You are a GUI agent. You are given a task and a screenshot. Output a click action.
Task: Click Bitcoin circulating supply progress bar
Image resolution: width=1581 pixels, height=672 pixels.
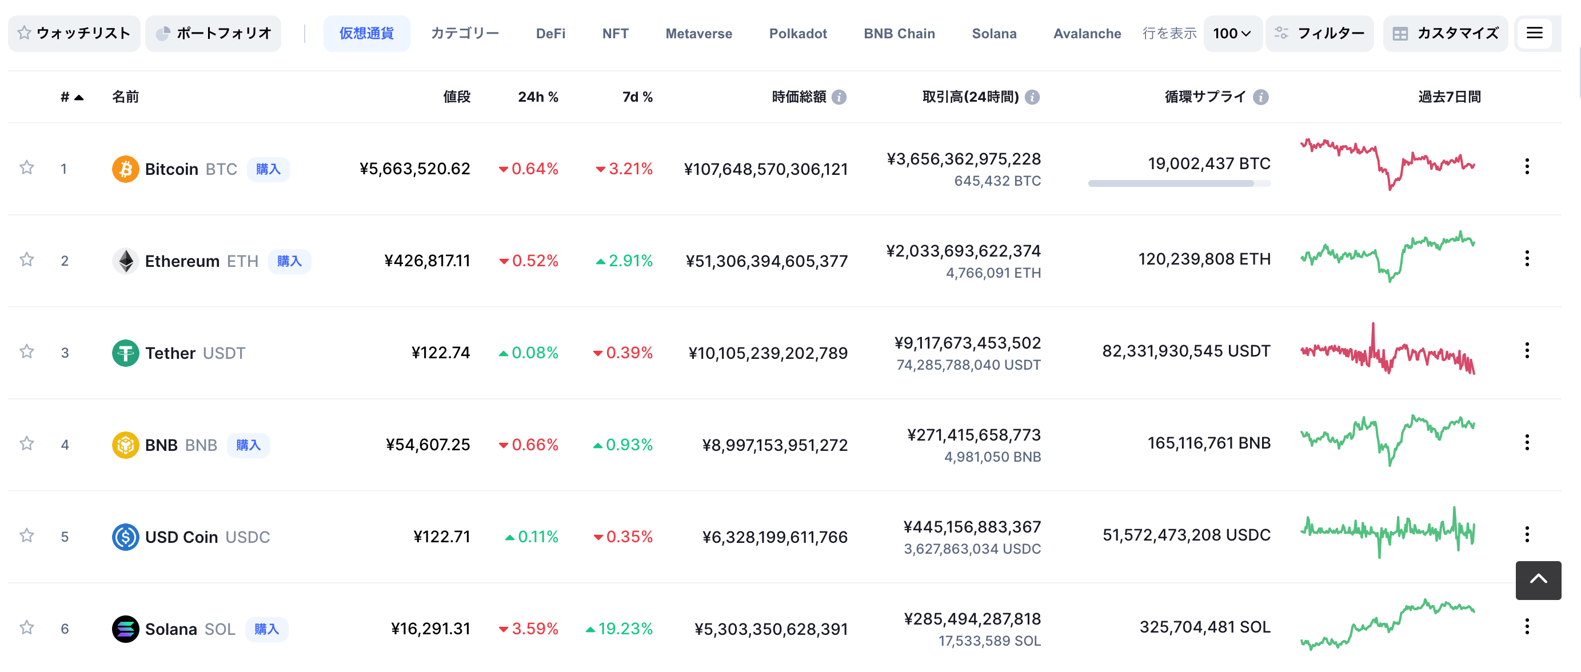pos(1179,183)
